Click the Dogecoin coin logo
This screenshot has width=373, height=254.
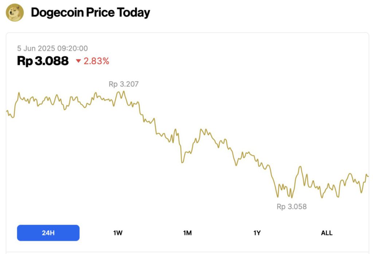[15, 12]
